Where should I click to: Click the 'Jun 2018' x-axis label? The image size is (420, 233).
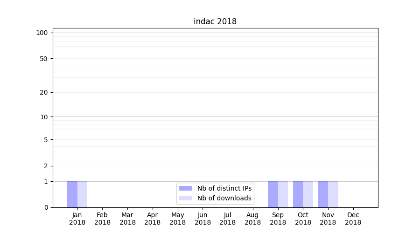point(203,219)
